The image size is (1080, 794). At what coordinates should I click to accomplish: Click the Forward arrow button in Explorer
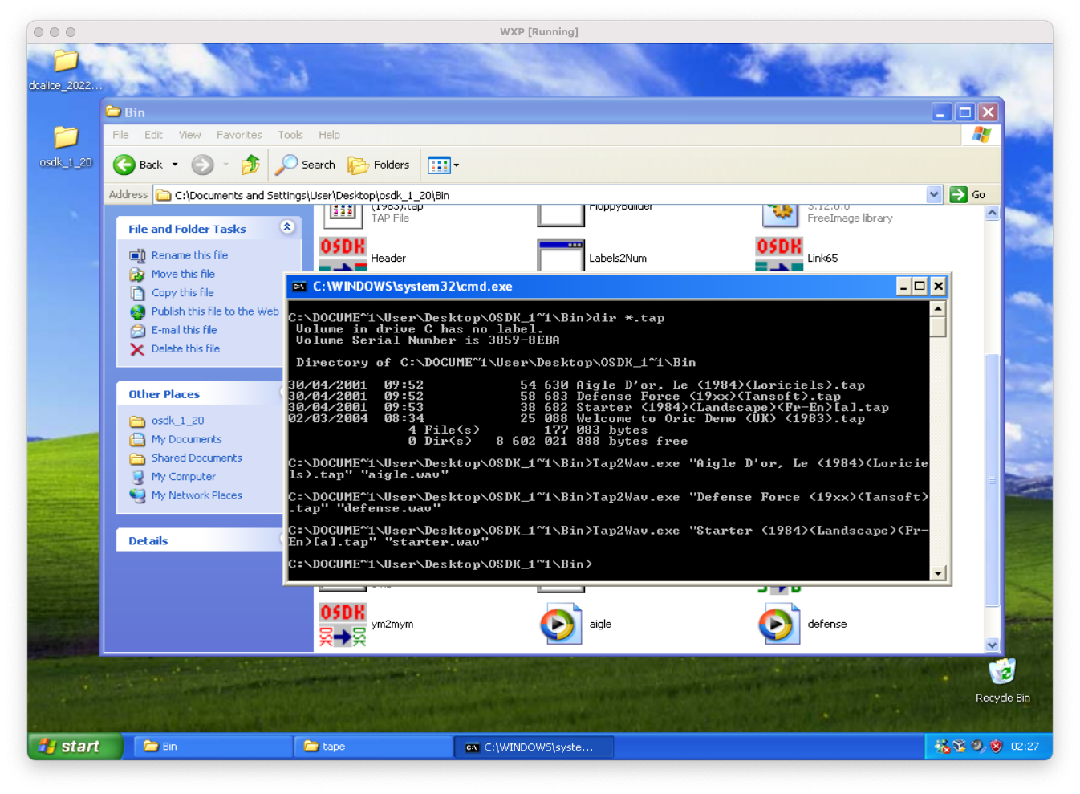pos(202,165)
